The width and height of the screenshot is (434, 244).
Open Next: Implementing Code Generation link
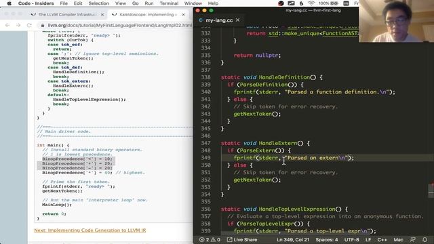tap(90, 230)
